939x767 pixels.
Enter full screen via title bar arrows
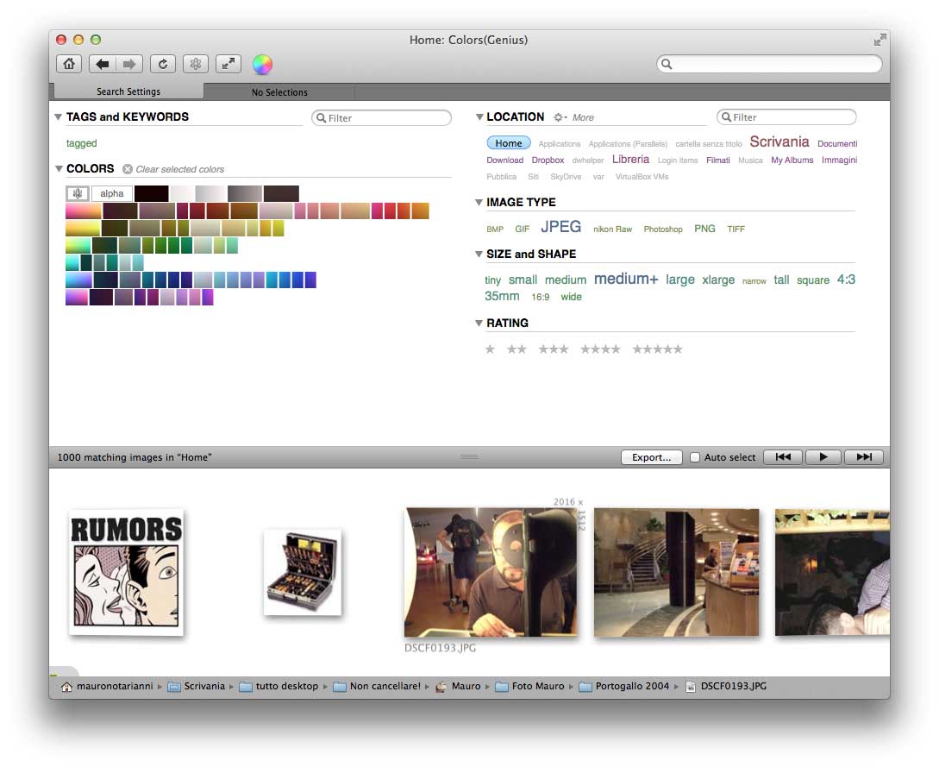tap(880, 41)
